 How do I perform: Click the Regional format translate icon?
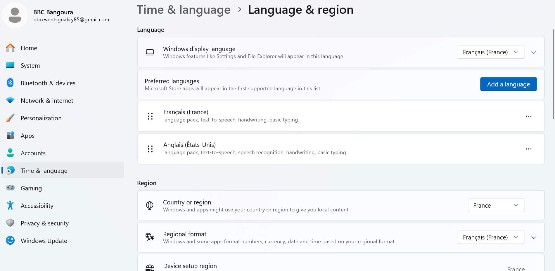150,237
